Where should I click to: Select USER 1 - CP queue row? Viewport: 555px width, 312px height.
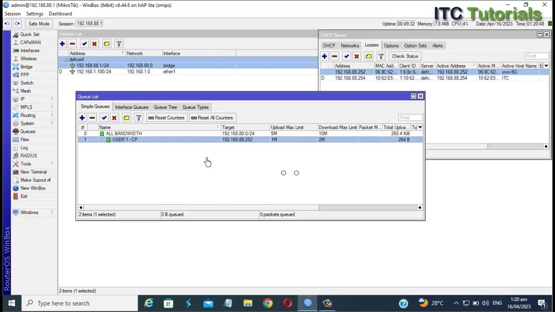tap(250, 140)
